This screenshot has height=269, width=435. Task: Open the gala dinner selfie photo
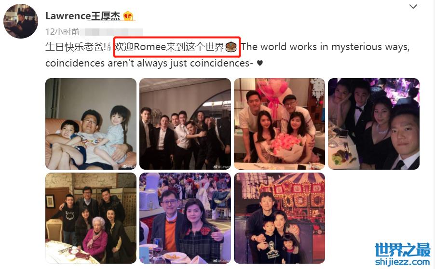tap(374, 124)
